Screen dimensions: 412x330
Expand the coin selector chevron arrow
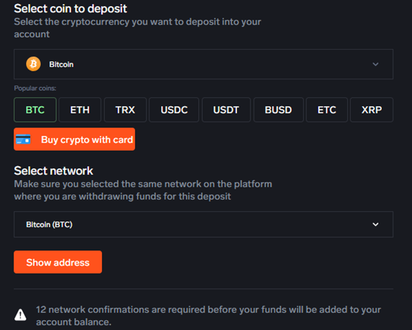375,64
